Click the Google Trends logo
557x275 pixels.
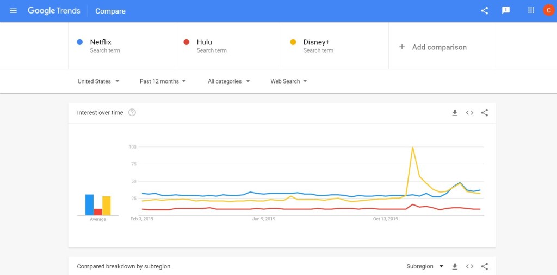[x=54, y=11]
